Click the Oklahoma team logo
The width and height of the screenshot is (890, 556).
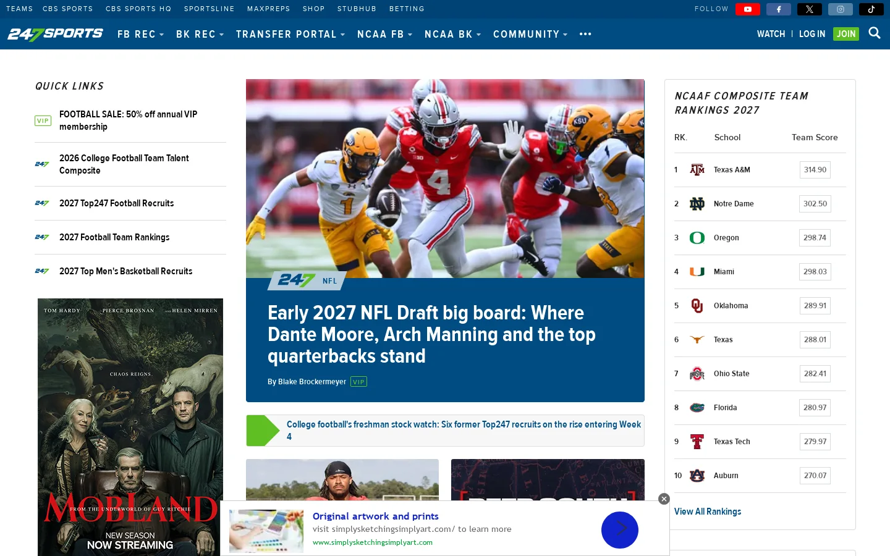coord(697,306)
